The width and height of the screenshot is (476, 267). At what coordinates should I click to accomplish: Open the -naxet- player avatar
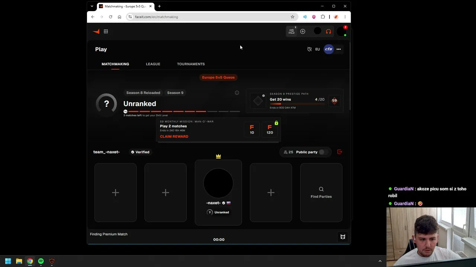pyautogui.click(x=218, y=183)
